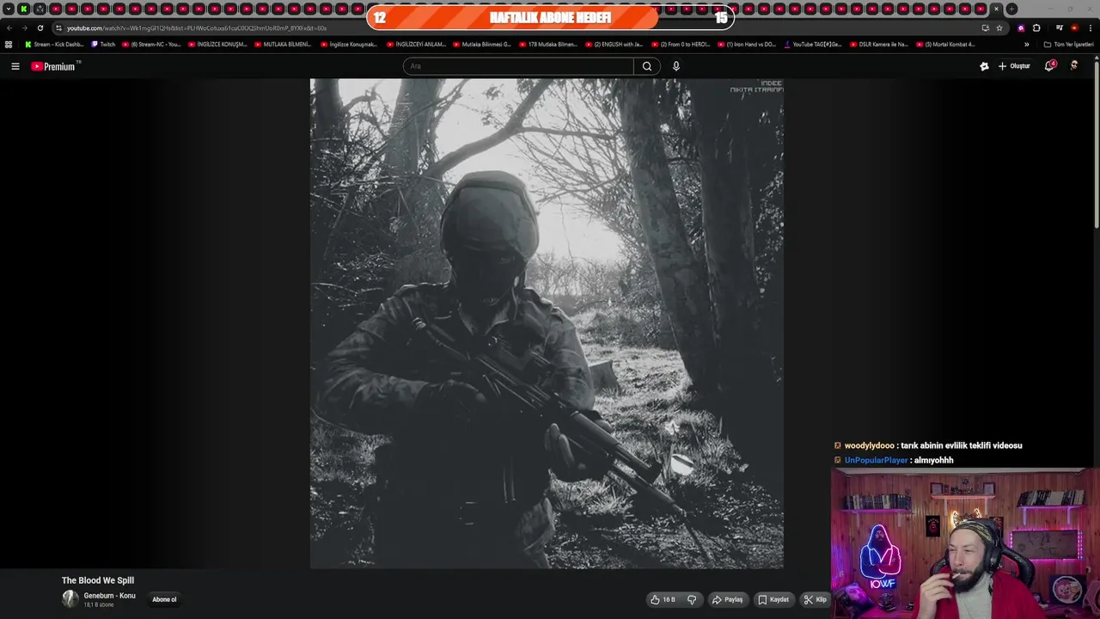The height and width of the screenshot is (619, 1100).
Task: Open Geneburn channel avatar
Action: coord(70,599)
